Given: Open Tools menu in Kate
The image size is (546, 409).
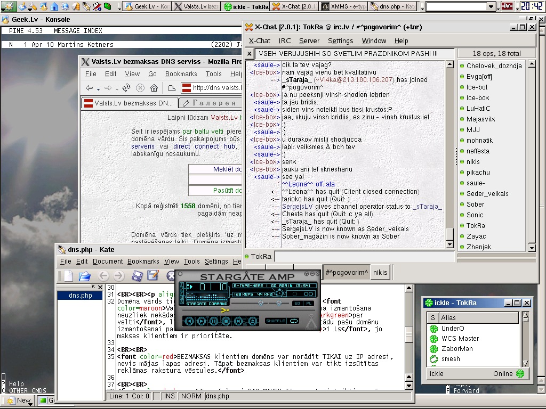Looking at the screenshot, I should tap(192, 261).
